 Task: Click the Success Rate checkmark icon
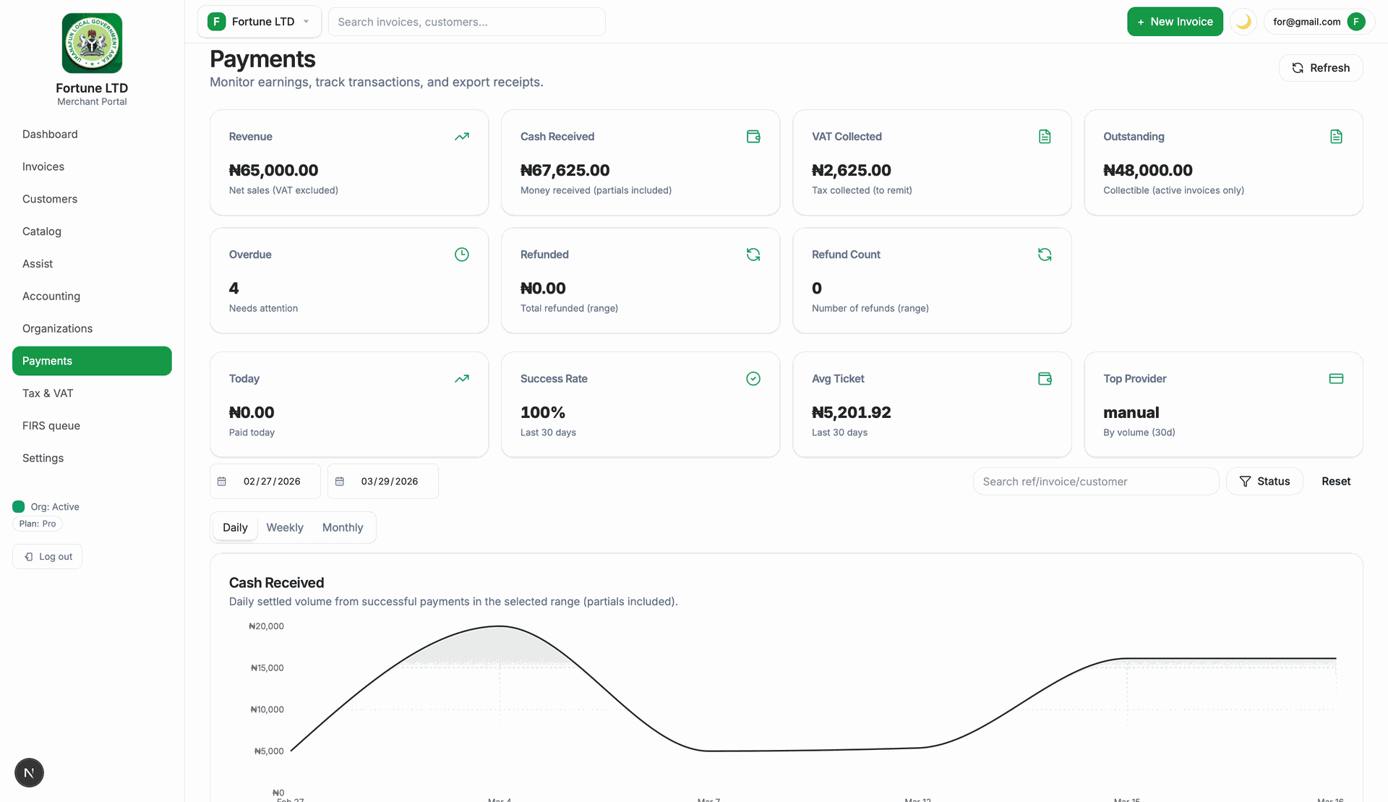point(753,379)
